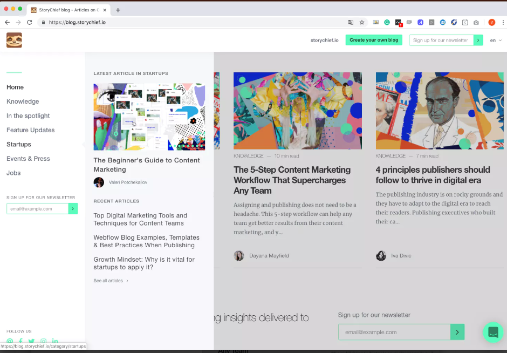Viewport: 507px width, 353px height.
Task: Open 'The Beginner's Guide to Content Marketing'
Action: (x=147, y=165)
